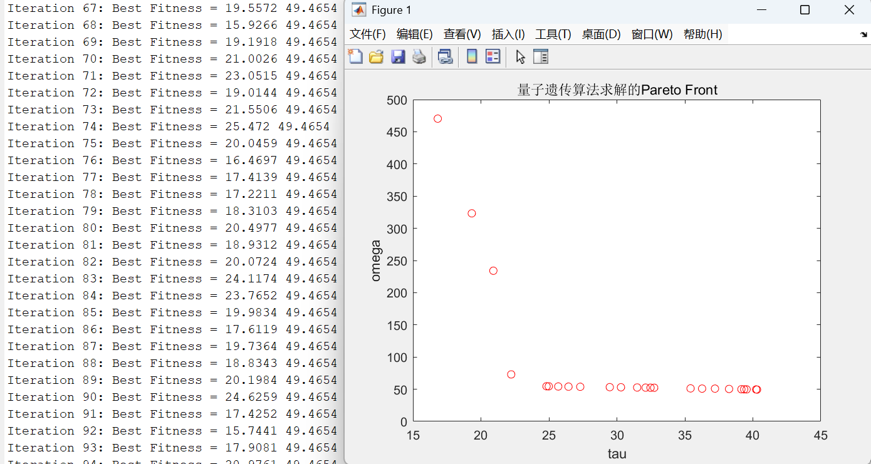The height and width of the screenshot is (464, 871).
Task: Click the 'Iteration 70' output line
Action: [x=172, y=59]
